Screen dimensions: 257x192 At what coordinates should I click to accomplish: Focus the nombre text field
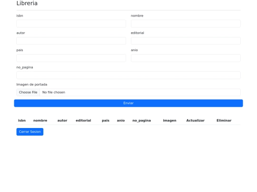pyautogui.click(x=186, y=24)
